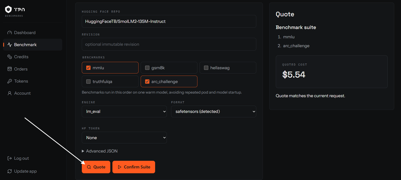Uncheck the arc_challenge benchmark checkbox
The image size is (401, 180).
[147, 82]
